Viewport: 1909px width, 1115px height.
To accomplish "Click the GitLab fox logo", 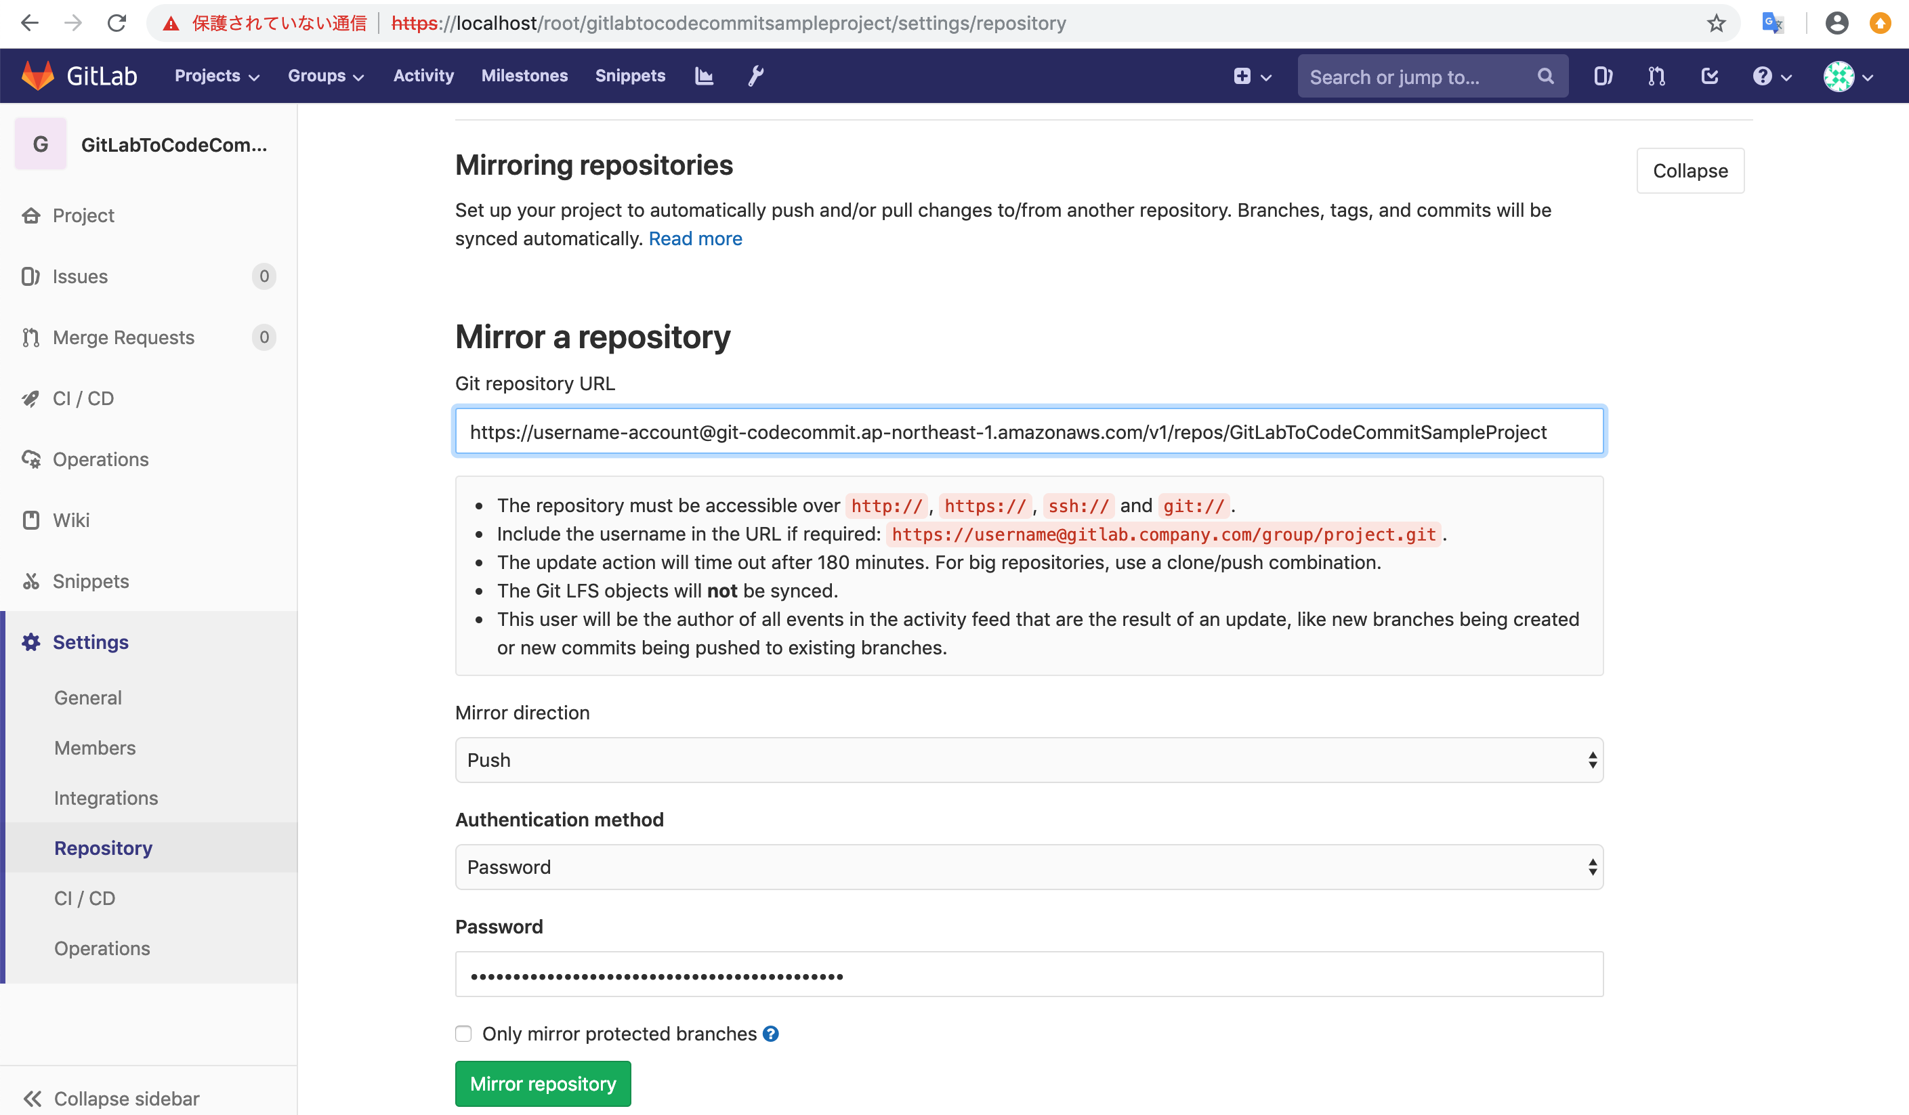I will (37, 75).
